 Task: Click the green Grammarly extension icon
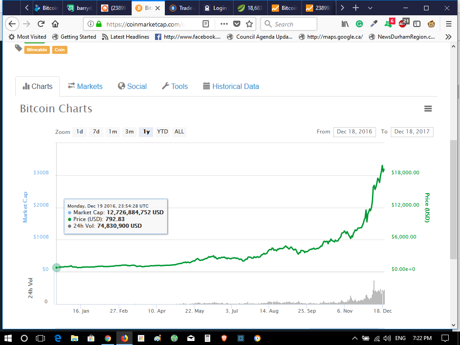click(359, 24)
